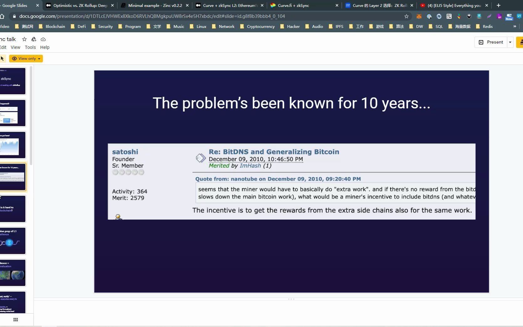Screen dimensions: 523x327
Task: Show the hidden bookmarks overflow
Action: tap(515, 26)
